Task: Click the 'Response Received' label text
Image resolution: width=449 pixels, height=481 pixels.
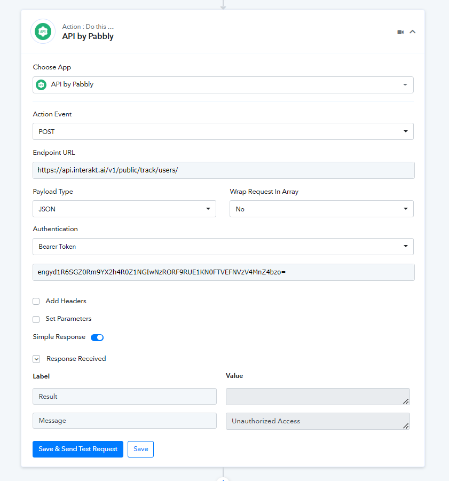Action: (x=76, y=359)
